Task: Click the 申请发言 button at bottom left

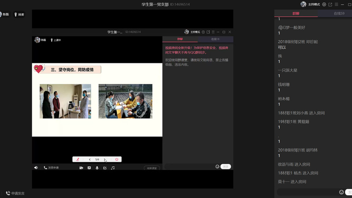Action: click(x=15, y=193)
